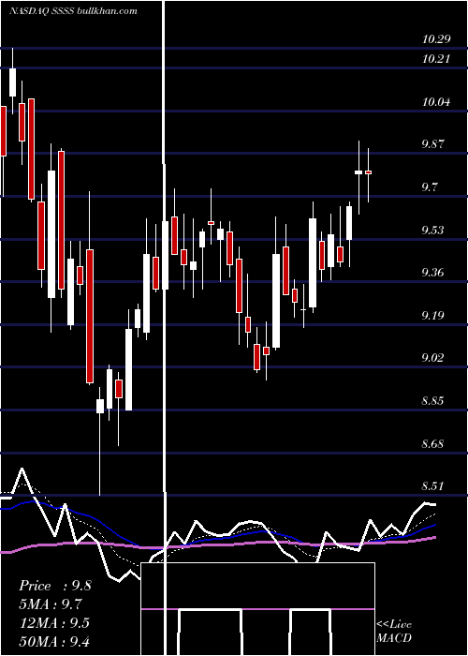Click the <<Live MACD label

pyautogui.click(x=394, y=632)
